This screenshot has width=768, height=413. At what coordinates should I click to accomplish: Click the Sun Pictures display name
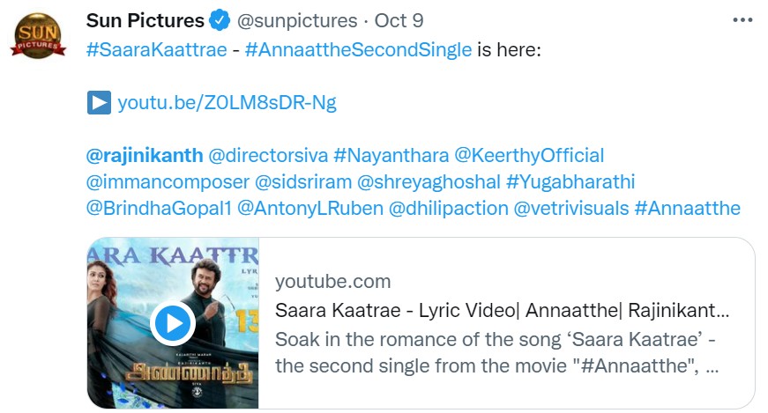[145, 19]
